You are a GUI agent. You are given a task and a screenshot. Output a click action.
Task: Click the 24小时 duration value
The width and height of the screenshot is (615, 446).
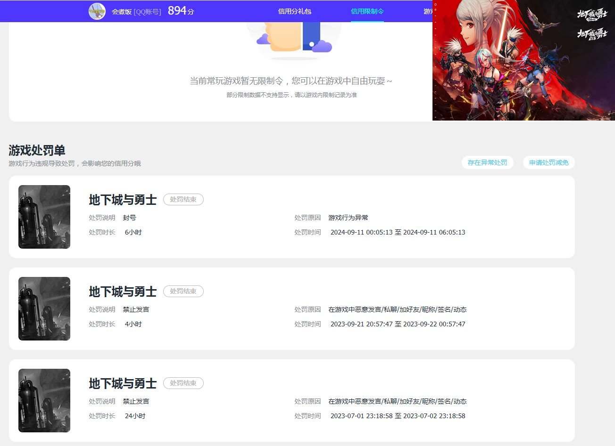[135, 416]
